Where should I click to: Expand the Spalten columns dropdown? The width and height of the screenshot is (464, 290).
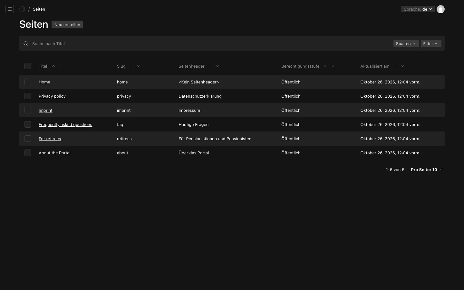(x=406, y=43)
